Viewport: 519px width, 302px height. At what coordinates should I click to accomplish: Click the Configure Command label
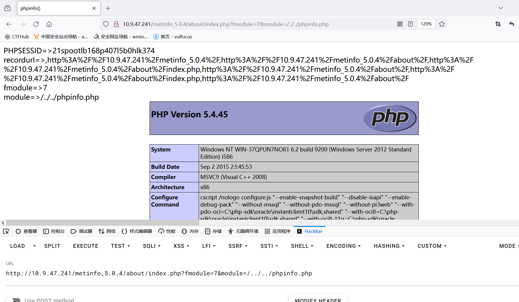tap(165, 201)
